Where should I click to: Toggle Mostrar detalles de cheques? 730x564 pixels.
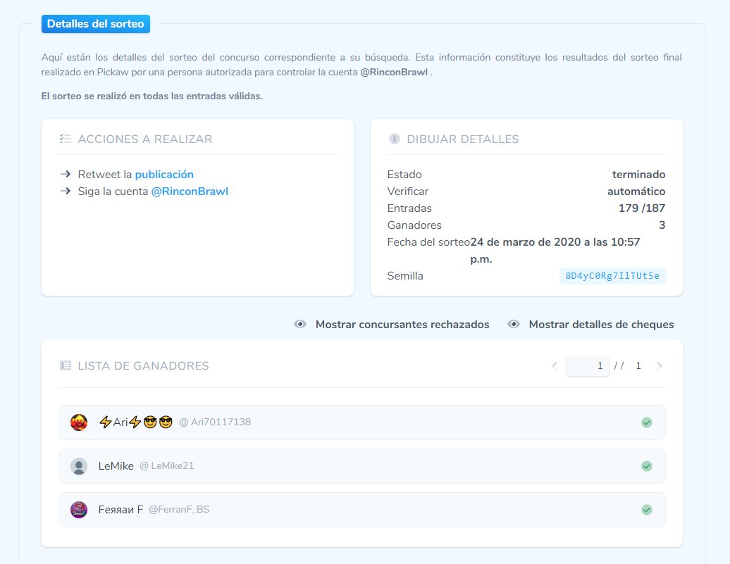coord(590,325)
